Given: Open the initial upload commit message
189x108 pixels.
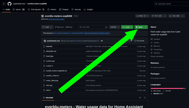Looking at the screenshot, I should tap(90, 80).
